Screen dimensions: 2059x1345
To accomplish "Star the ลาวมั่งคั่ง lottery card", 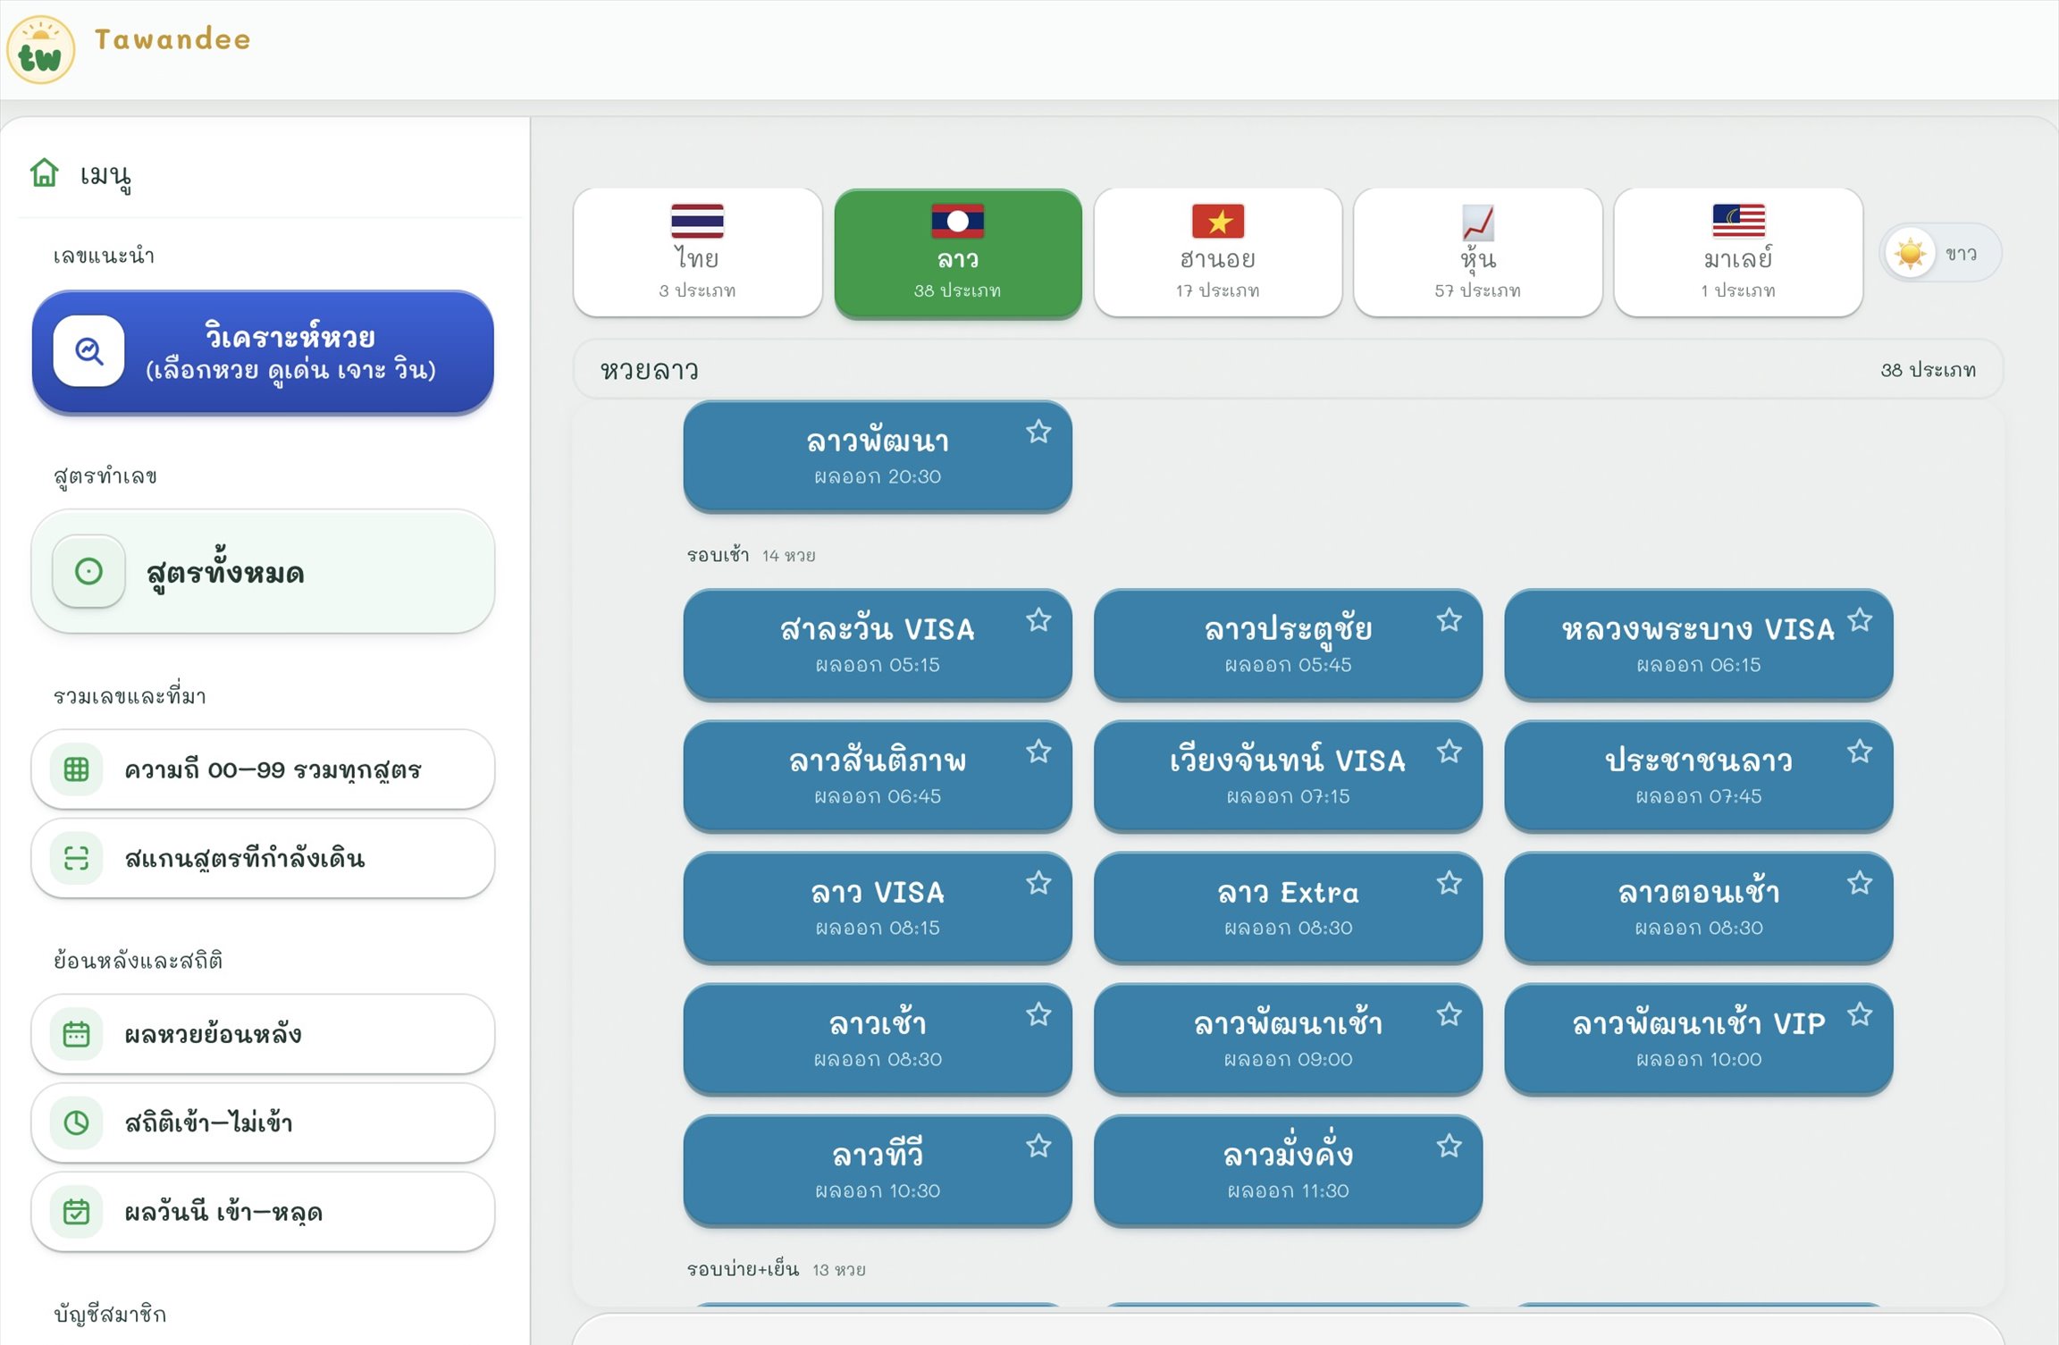I will coord(1450,1146).
